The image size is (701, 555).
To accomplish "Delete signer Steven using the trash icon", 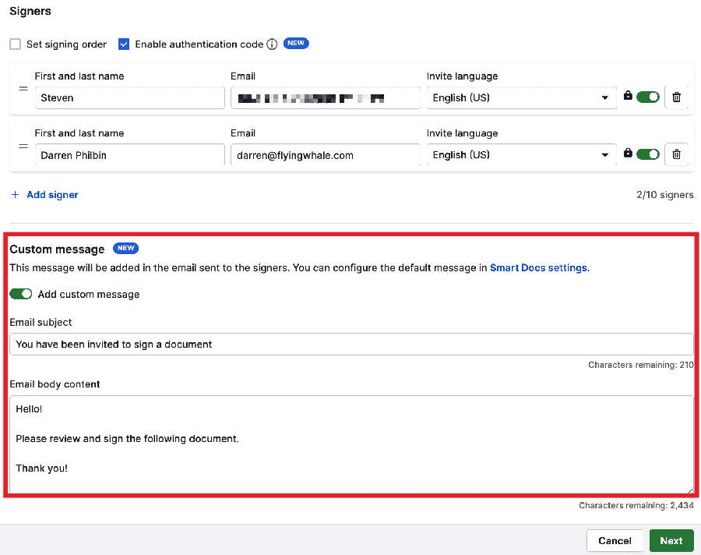I will click(x=676, y=97).
